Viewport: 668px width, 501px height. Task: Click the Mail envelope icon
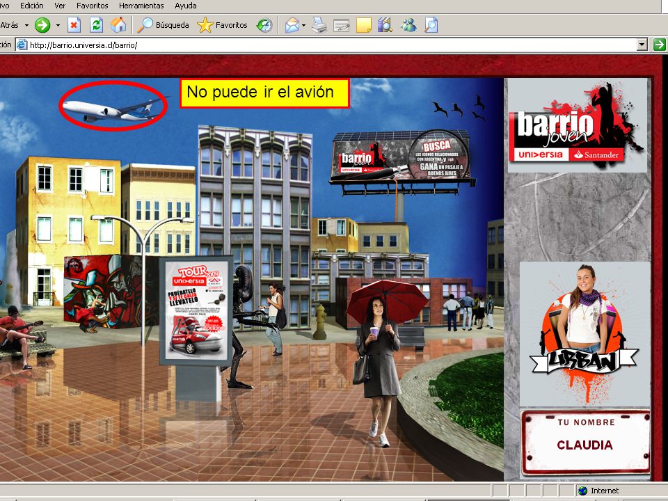(x=292, y=25)
